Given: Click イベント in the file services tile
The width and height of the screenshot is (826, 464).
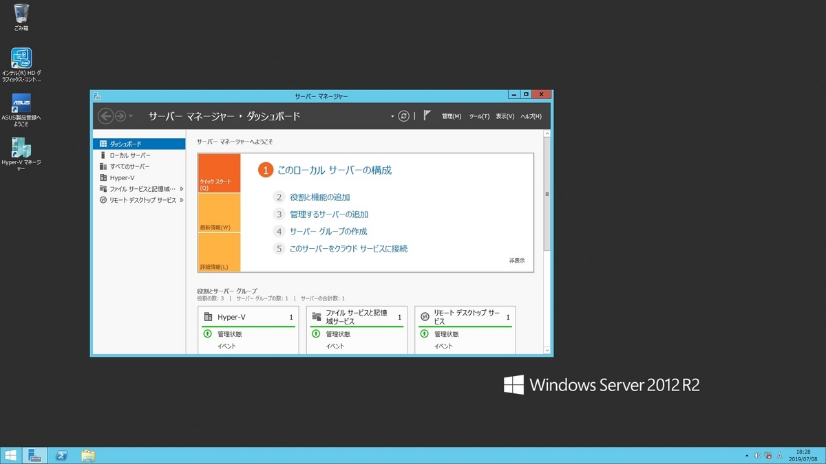Looking at the screenshot, I should [335, 346].
